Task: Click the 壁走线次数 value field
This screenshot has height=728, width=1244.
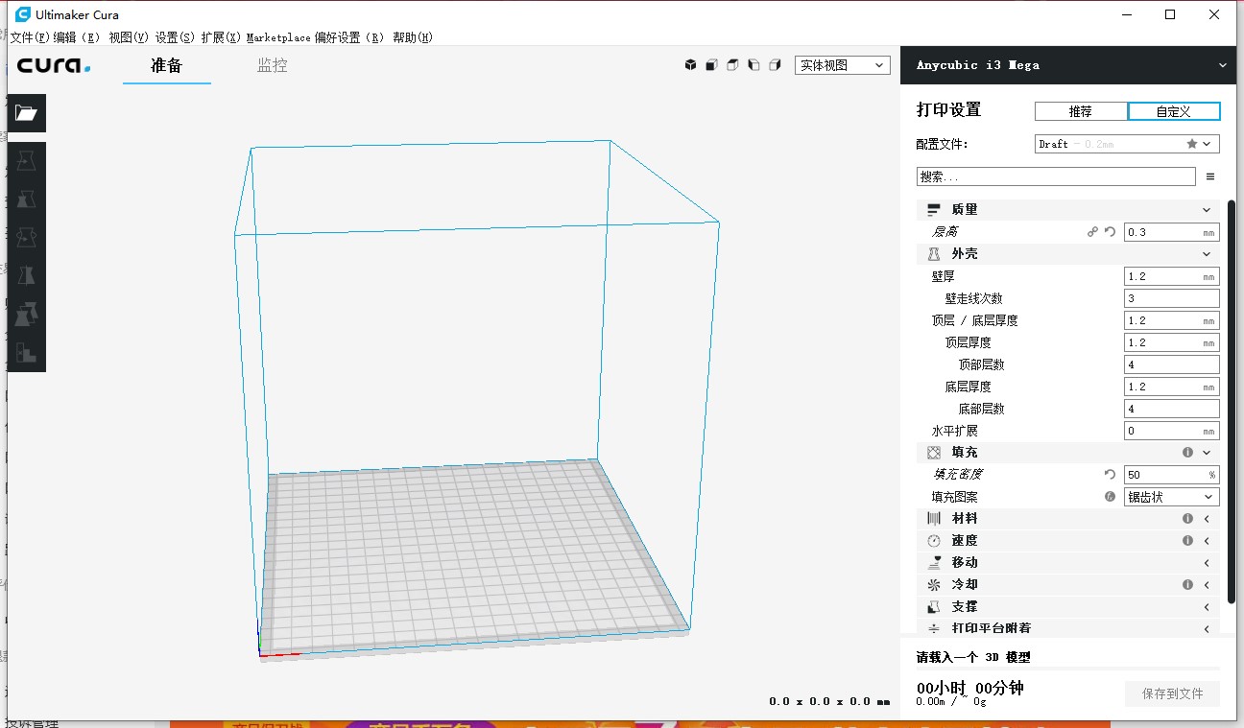Action: pyautogui.click(x=1172, y=298)
